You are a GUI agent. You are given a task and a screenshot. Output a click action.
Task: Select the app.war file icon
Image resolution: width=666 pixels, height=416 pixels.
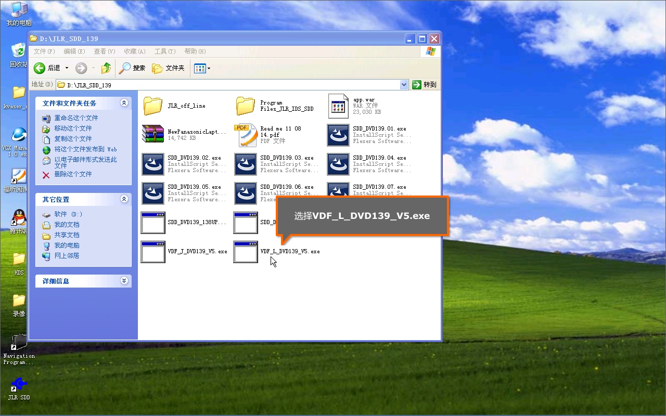pos(338,106)
